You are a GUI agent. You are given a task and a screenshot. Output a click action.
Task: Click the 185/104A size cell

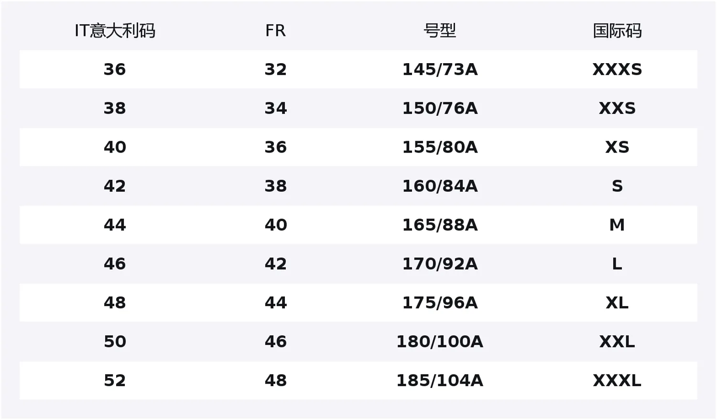[x=440, y=380]
